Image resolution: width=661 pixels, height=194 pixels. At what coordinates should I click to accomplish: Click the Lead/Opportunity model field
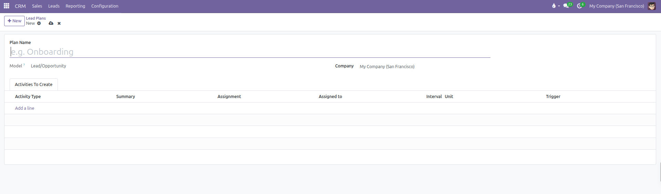click(49, 66)
